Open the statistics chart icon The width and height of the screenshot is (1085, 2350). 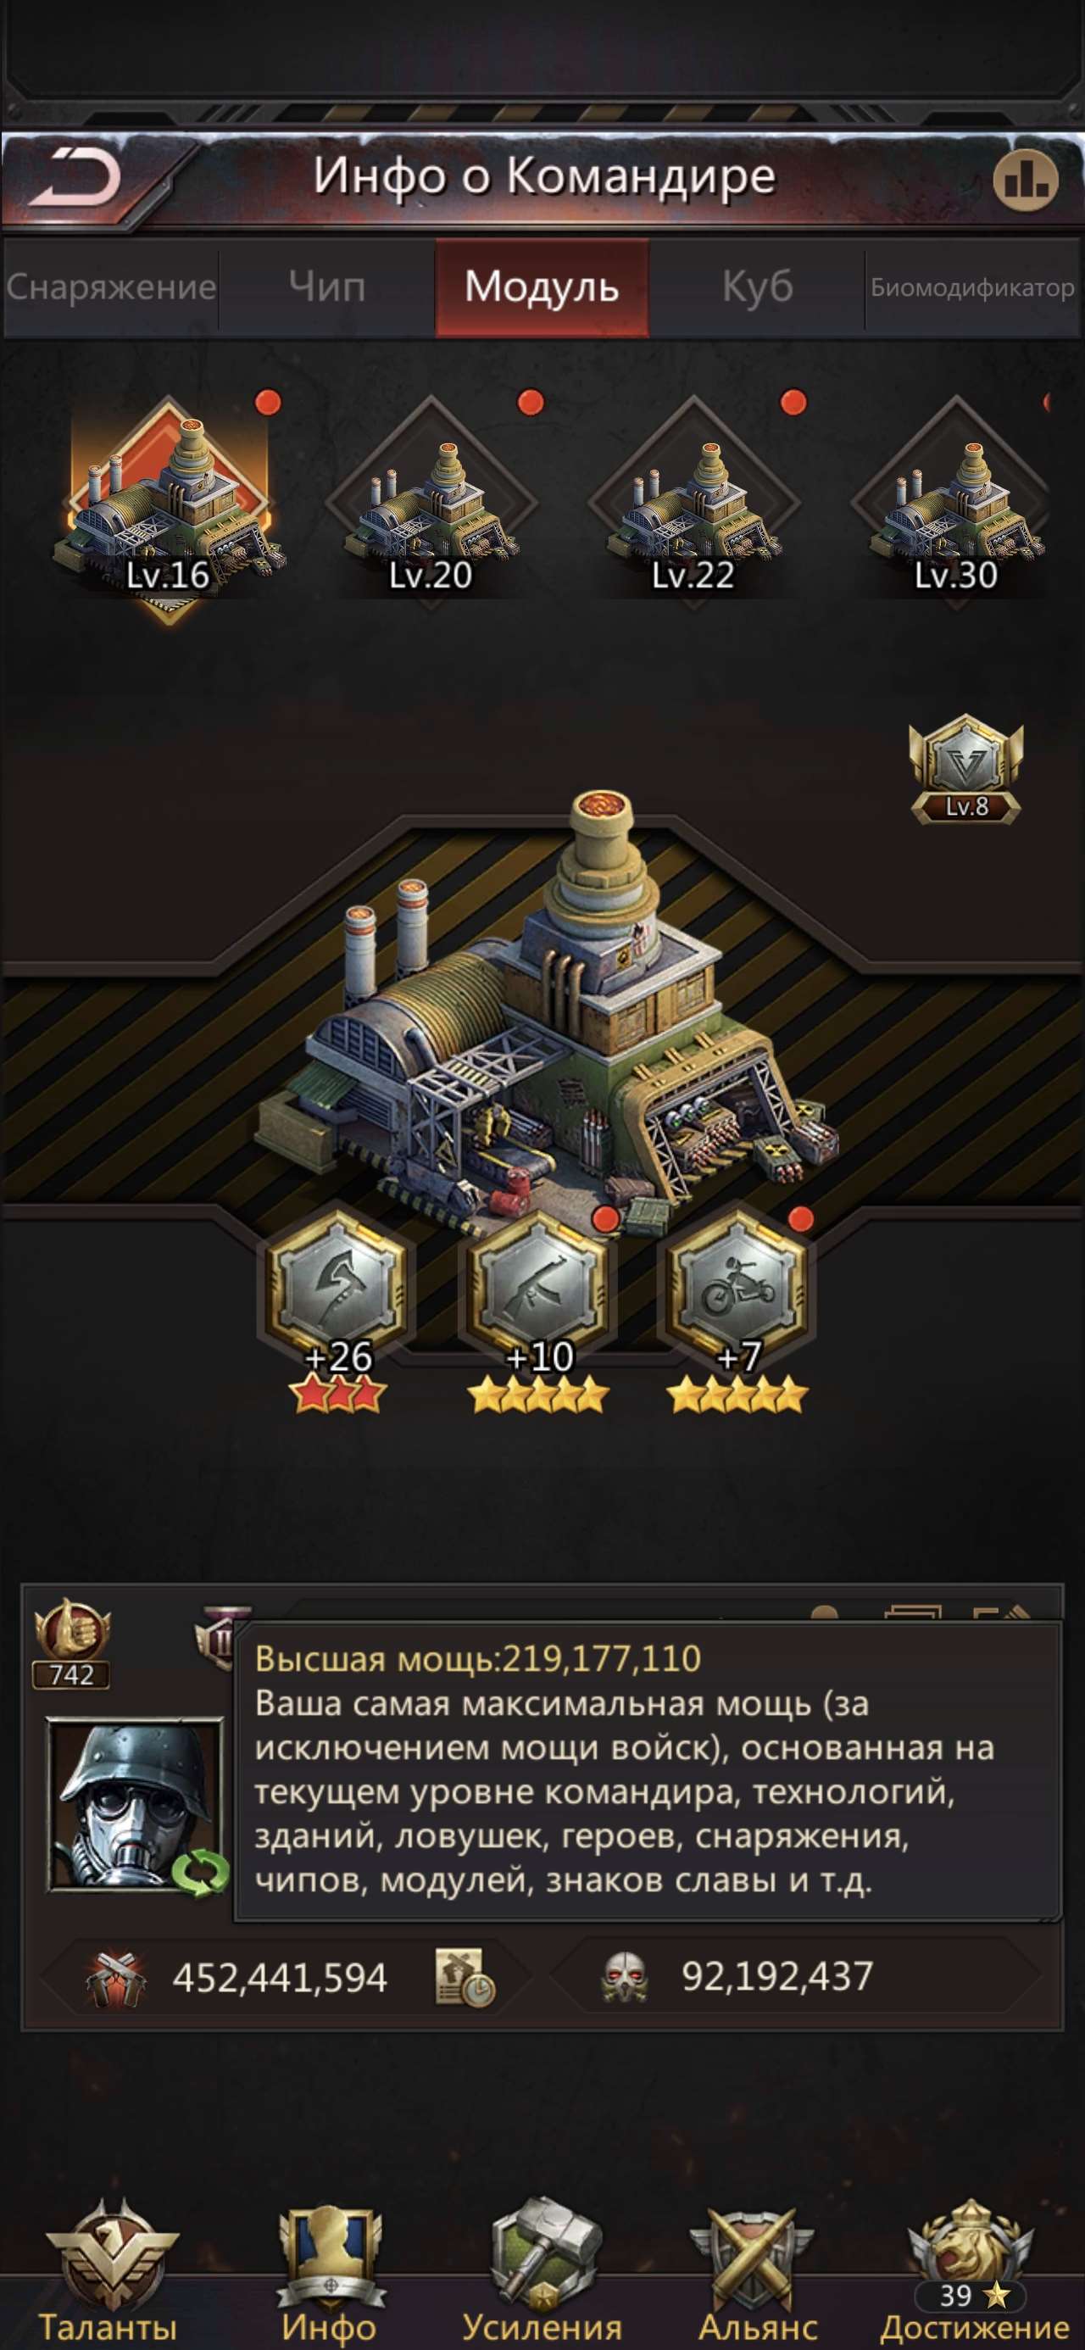1026,181
